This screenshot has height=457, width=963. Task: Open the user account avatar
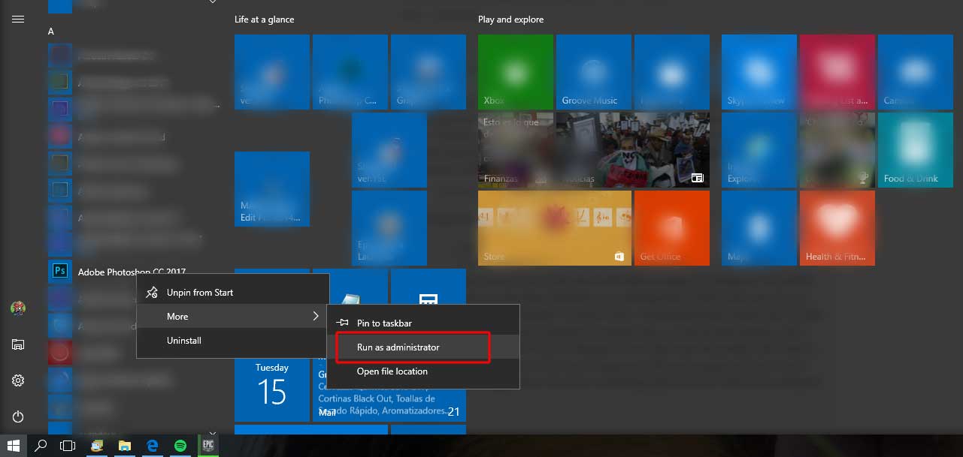(x=18, y=308)
